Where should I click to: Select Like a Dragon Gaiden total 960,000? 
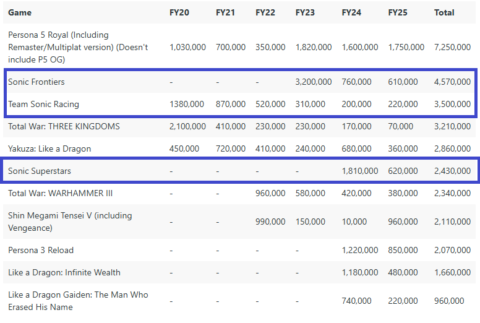(x=449, y=301)
